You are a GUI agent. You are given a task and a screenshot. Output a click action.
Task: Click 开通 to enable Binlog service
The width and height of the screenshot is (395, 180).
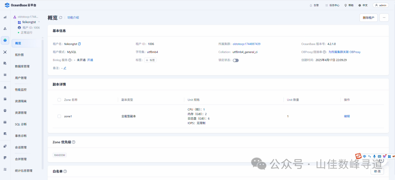coord(90,60)
